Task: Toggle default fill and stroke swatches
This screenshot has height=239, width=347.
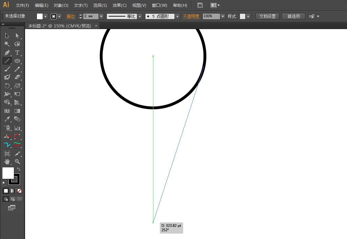Action: point(4,183)
